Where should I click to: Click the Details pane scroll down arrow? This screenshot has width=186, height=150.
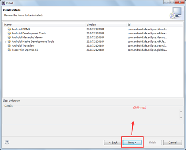click(181, 118)
